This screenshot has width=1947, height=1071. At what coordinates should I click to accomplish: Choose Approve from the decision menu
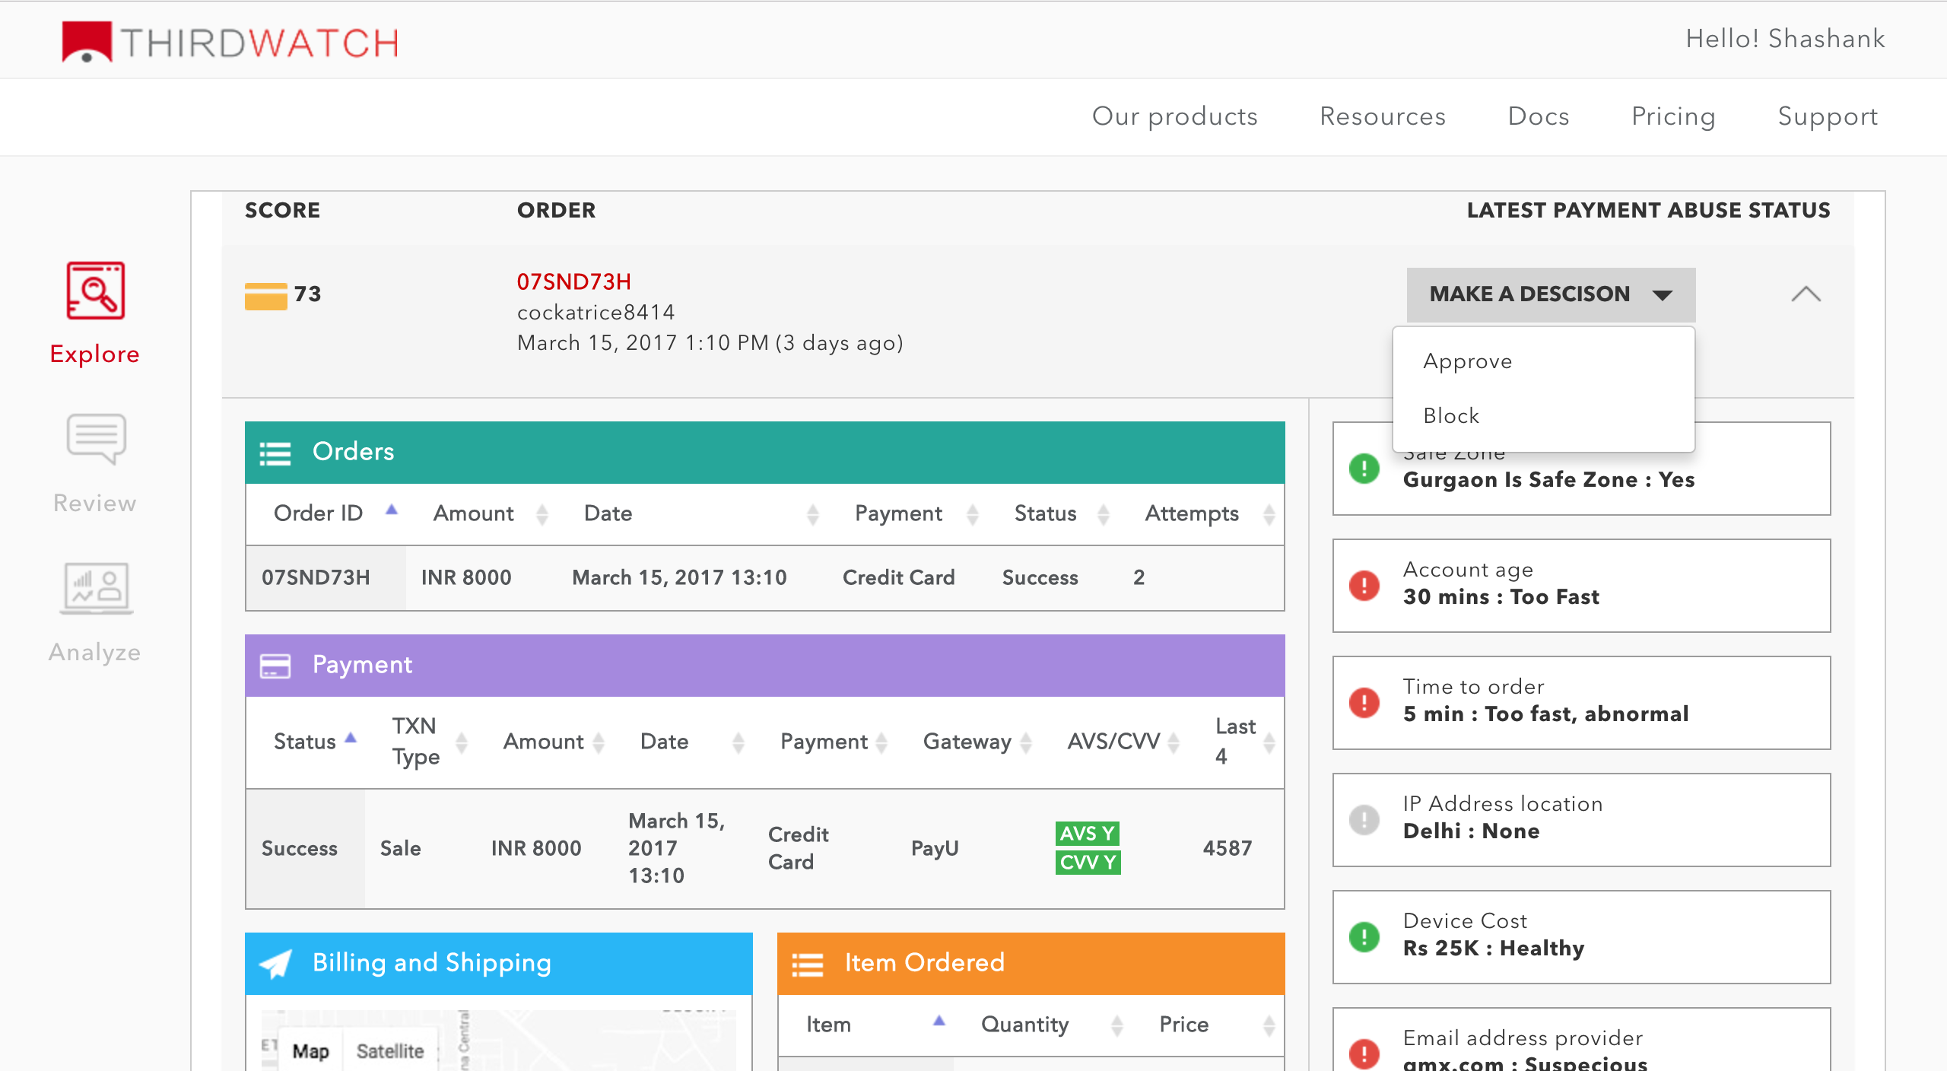(1468, 361)
